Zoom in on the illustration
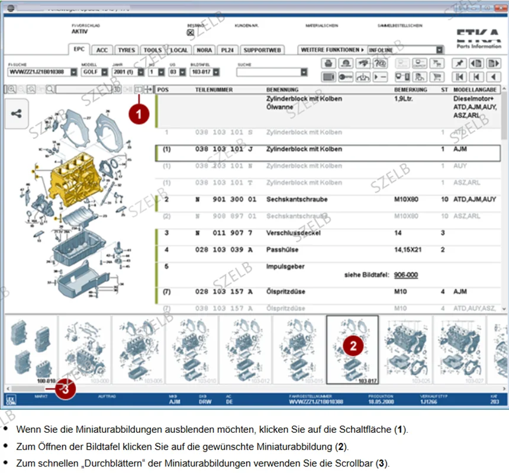509x473 pixels. click(11, 89)
